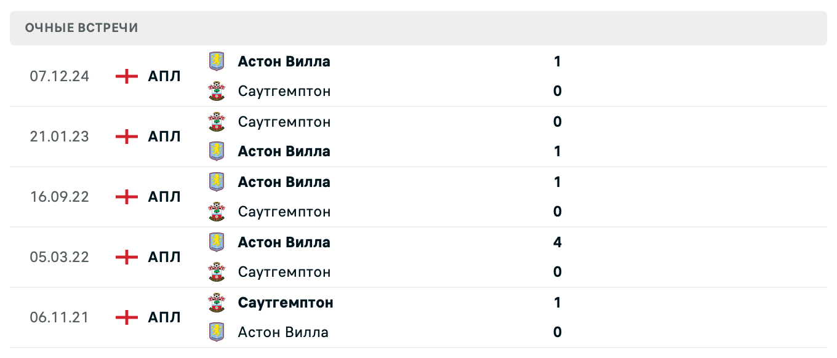
Task: Select Астон Вилла name in 07.12.24 match
Action: pos(284,62)
